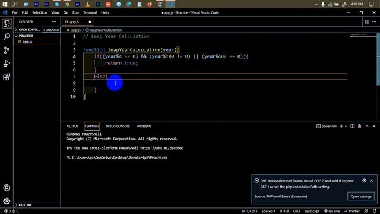380x214 pixels.
Task: Click Go Live in status bar
Action: click(332, 211)
